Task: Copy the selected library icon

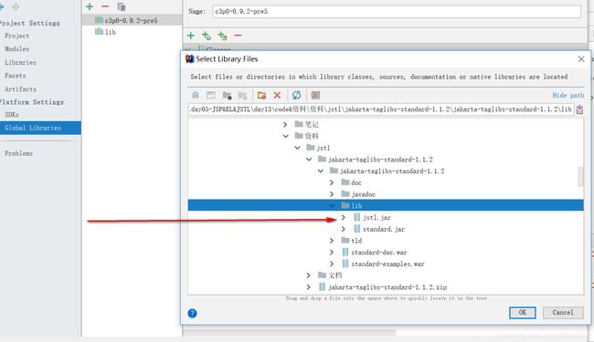Action: click(x=122, y=6)
